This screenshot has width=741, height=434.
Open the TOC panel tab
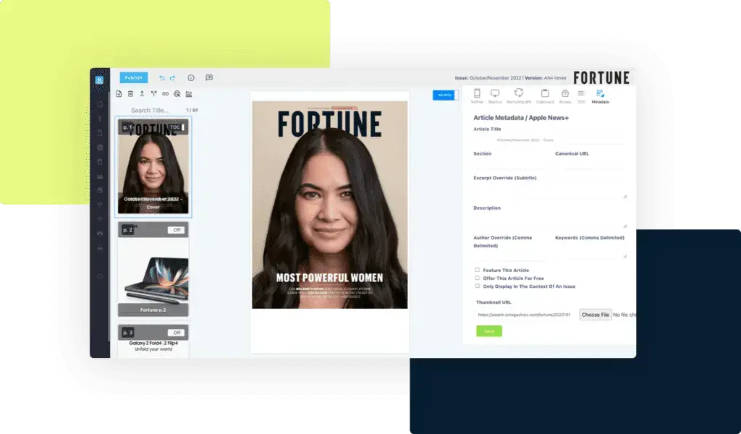[x=581, y=96]
